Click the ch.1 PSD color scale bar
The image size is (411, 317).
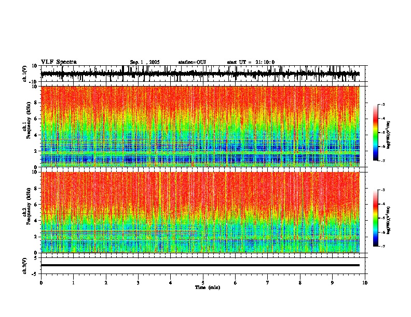tap(376, 133)
